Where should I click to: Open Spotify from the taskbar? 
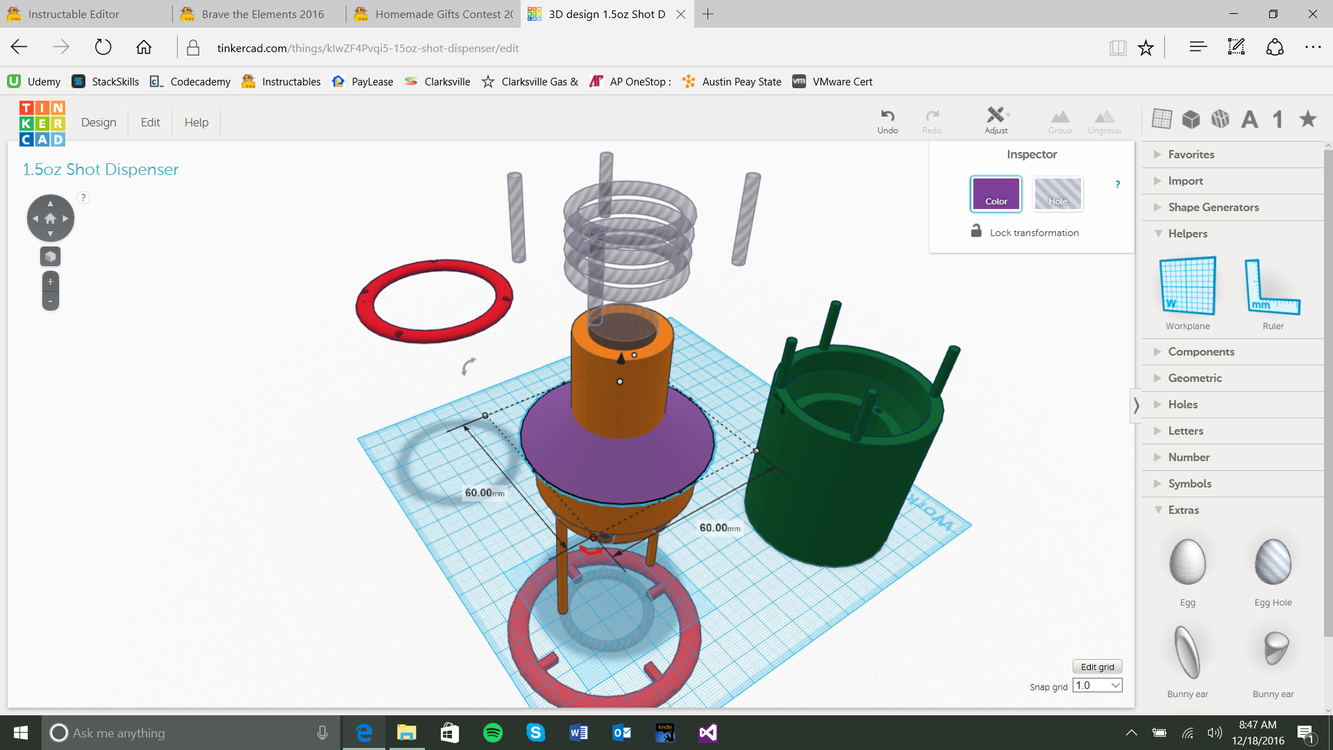(492, 733)
